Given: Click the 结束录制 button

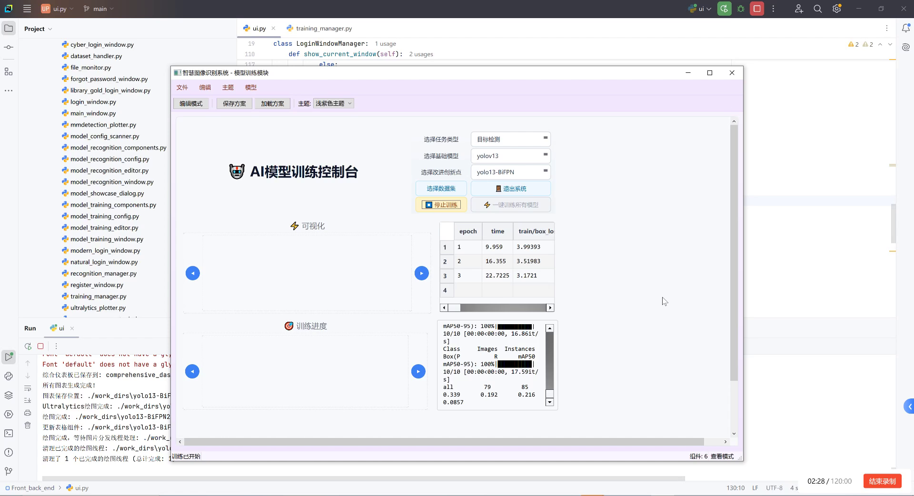Looking at the screenshot, I should tap(882, 481).
